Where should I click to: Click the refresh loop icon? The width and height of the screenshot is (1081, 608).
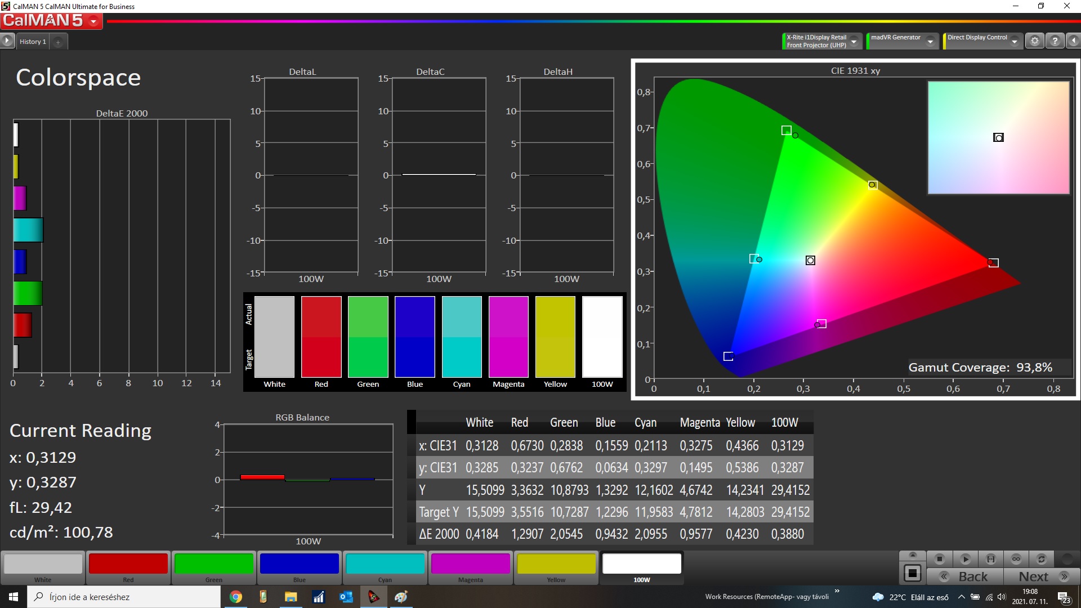click(x=1042, y=559)
